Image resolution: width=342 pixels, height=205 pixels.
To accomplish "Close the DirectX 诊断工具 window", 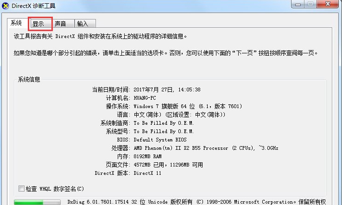I will point(327,4).
